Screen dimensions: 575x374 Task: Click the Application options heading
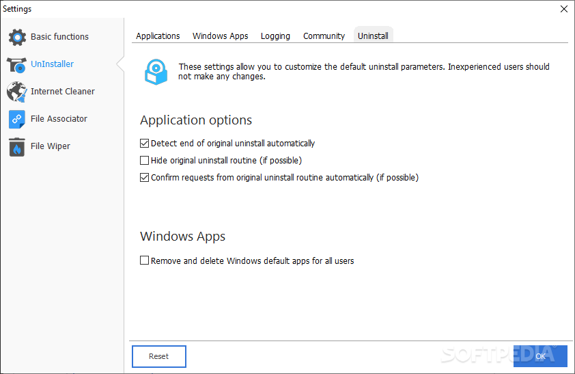point(196,120)
